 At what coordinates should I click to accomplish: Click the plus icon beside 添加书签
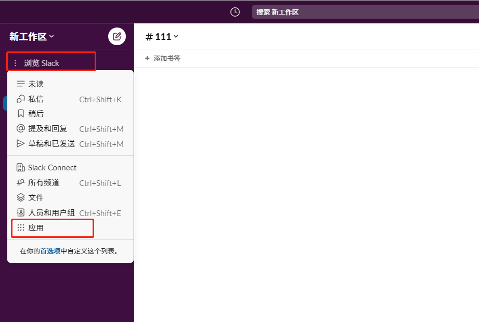pos(147,58)
